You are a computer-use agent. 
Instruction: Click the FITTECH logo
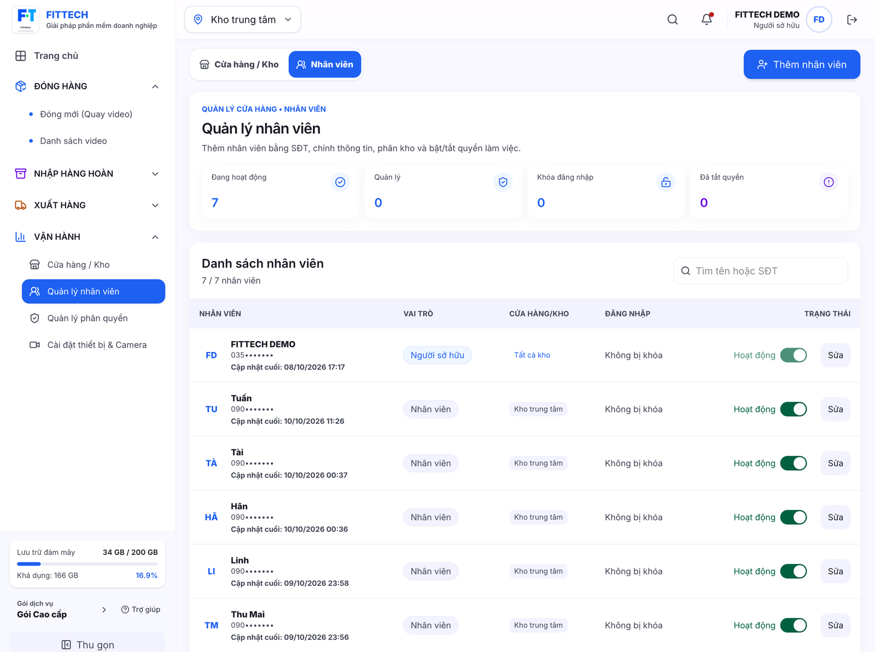(26, 20)
